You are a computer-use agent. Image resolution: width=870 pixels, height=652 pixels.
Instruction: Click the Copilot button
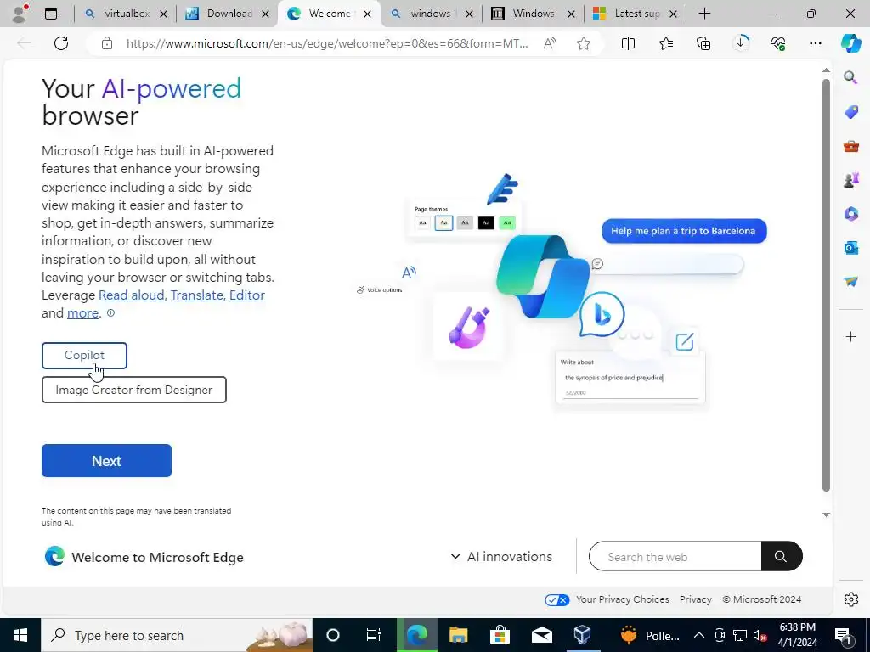click(x=84, y=356)
